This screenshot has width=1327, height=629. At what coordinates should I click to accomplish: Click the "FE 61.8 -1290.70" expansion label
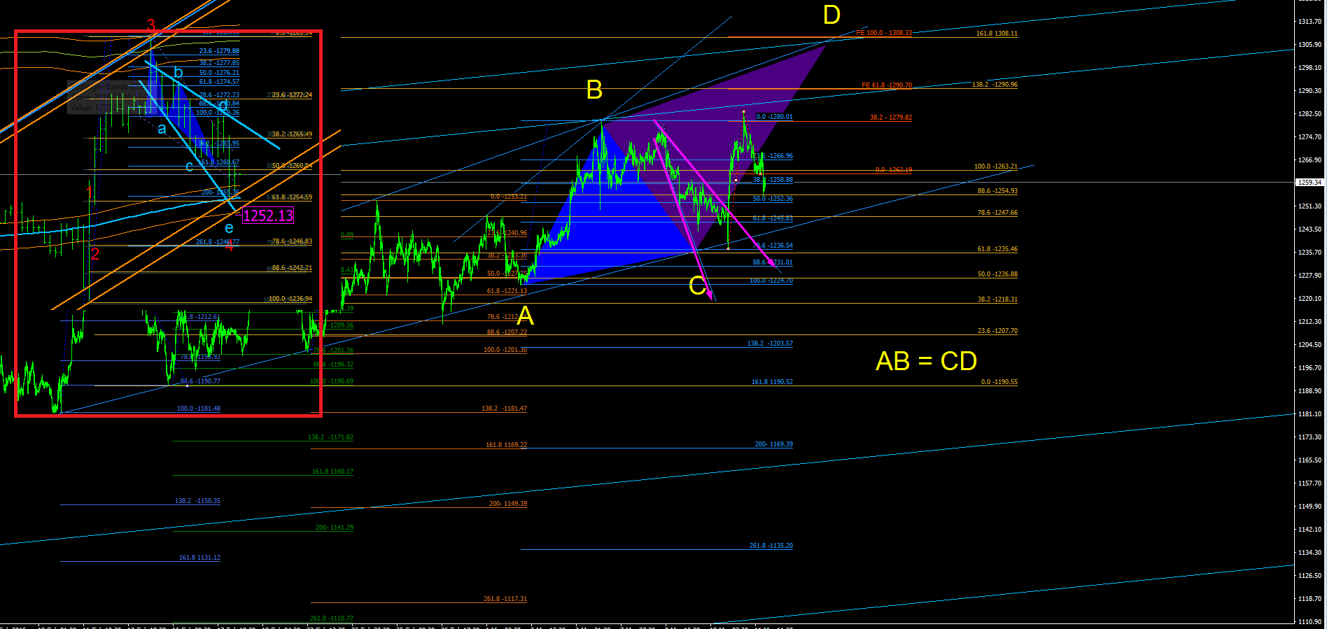[x=887, y=85]
